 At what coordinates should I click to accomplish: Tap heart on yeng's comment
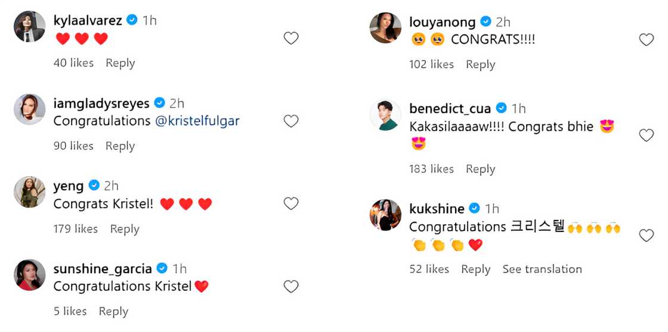click(x=290, y=203)
